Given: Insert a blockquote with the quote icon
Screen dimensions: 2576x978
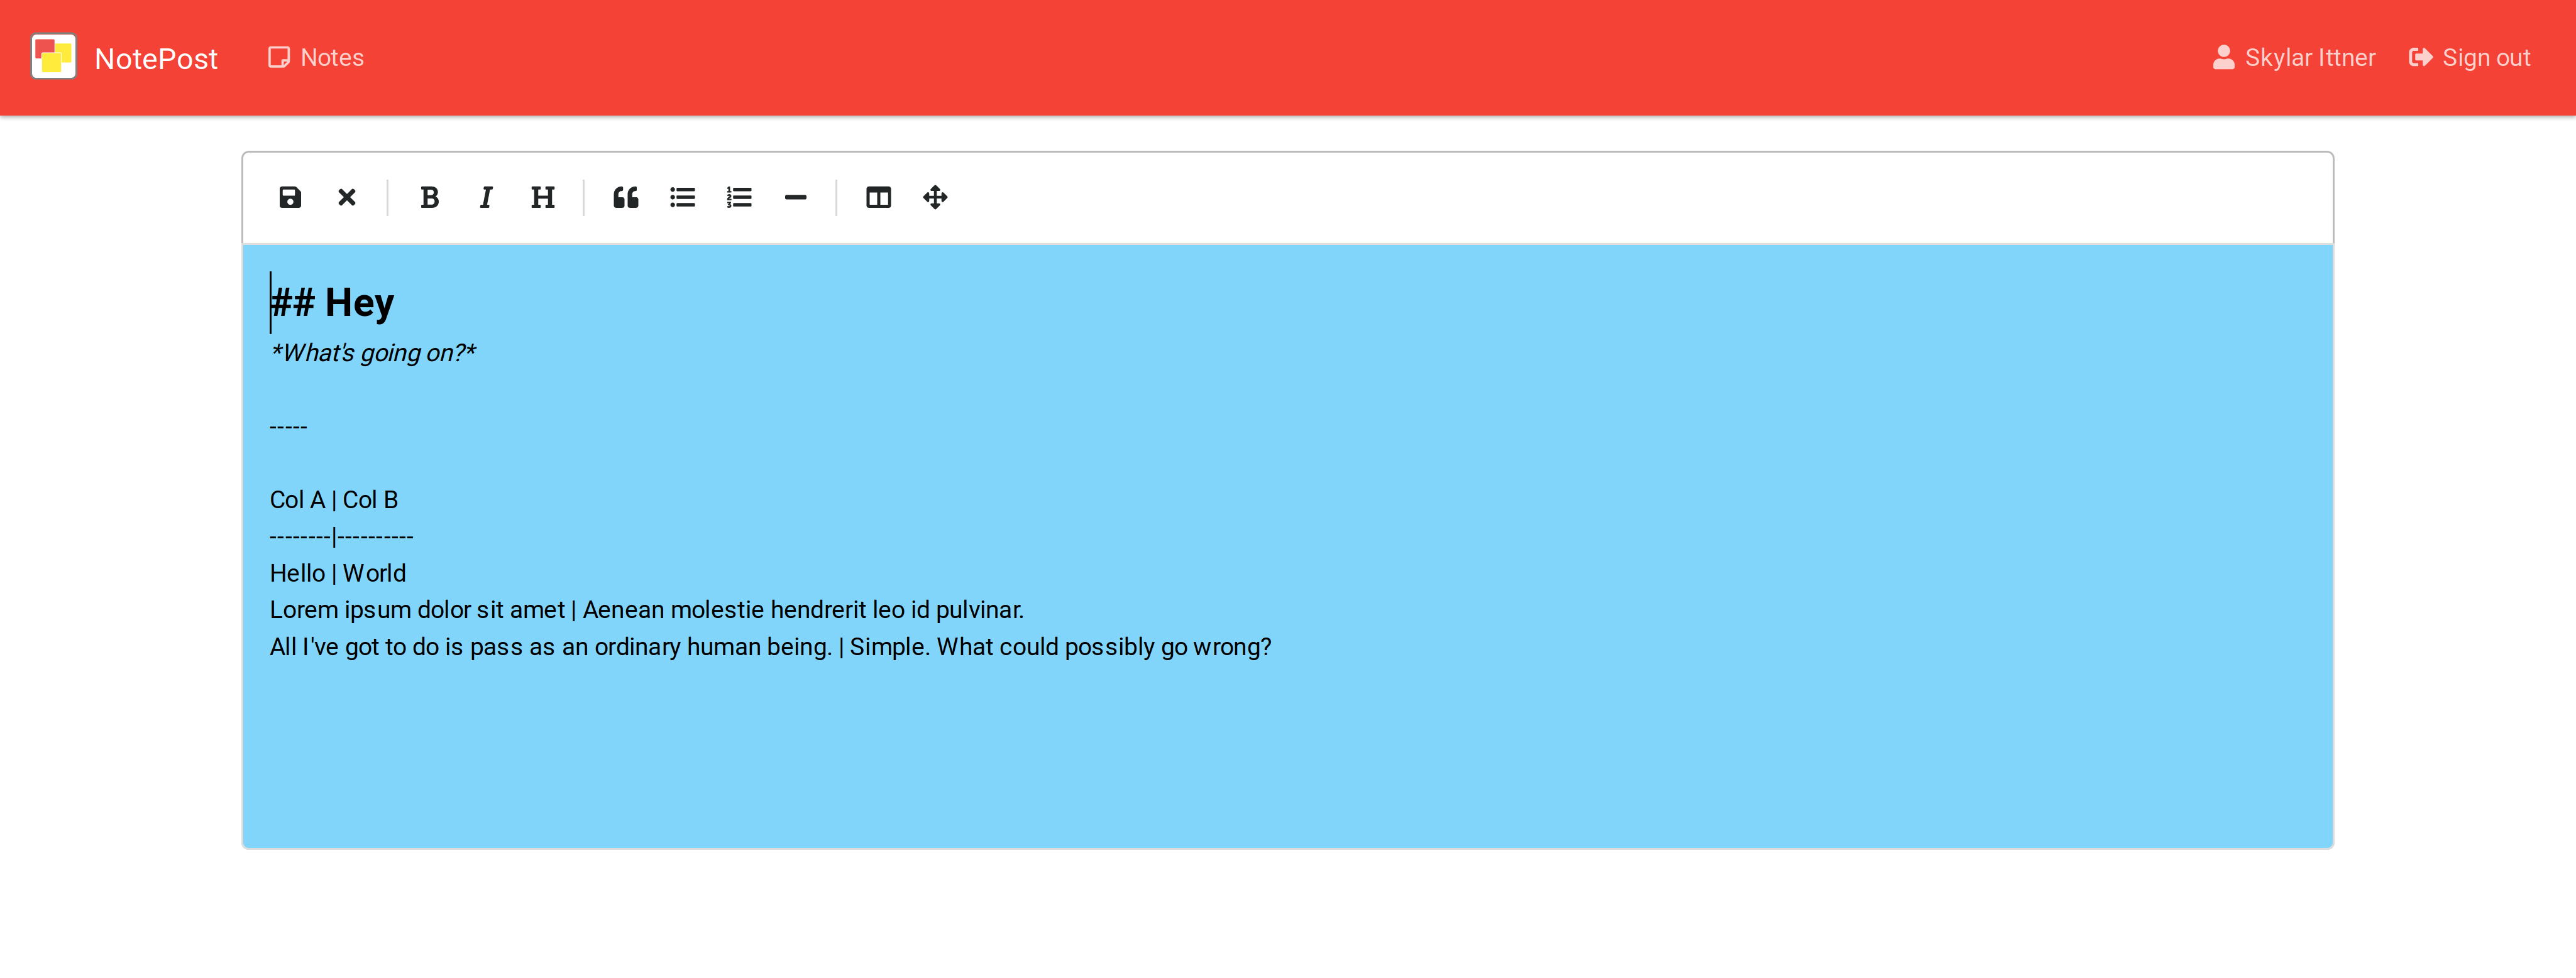Looking at the screenshot, I should [626, 198].
